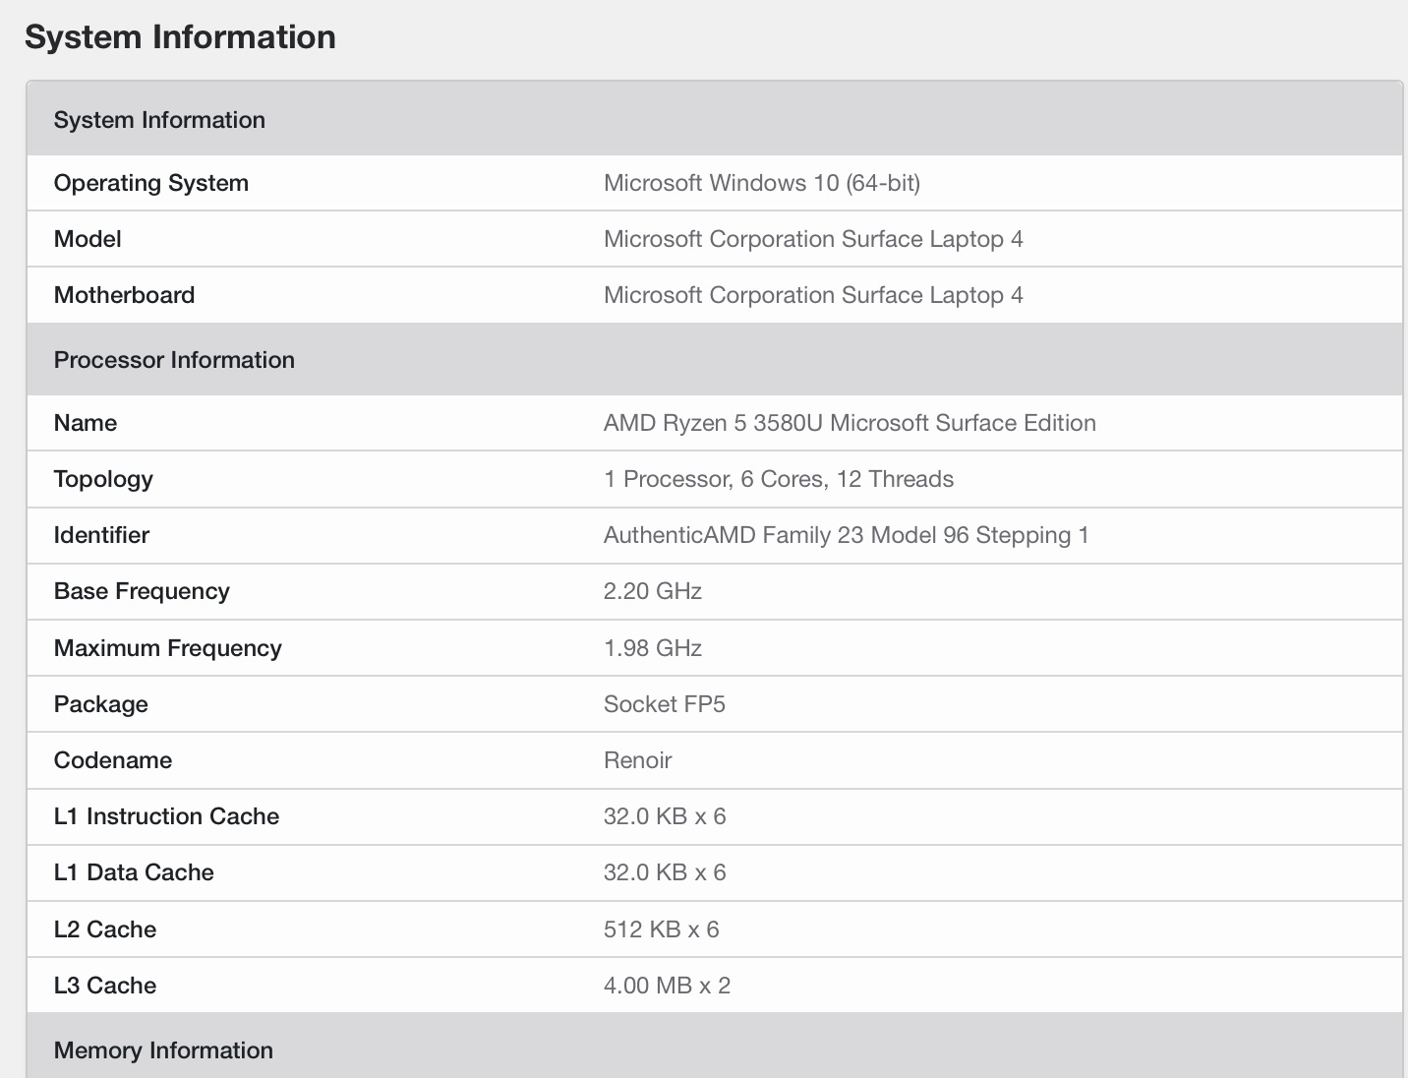Select the '1.98 GHz' maximum frequency value
Image resolution: width=1408 pixels, height=1078 pixels.
pos(653,648)
